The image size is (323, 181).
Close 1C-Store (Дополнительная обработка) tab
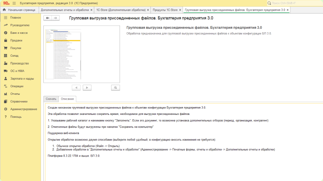(148, 10)
